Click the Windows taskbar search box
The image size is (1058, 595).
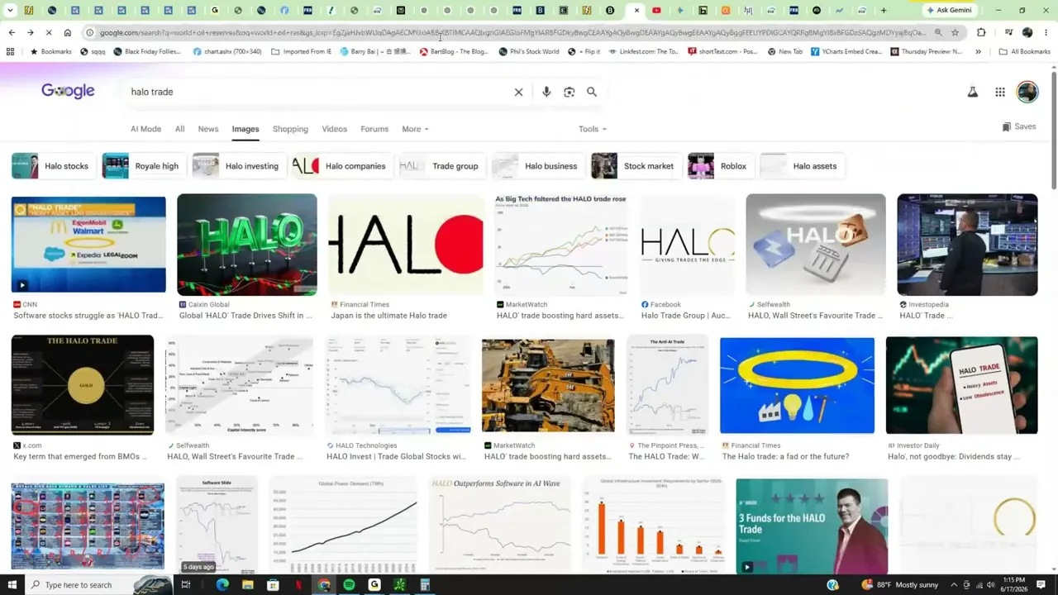[101, 585]
